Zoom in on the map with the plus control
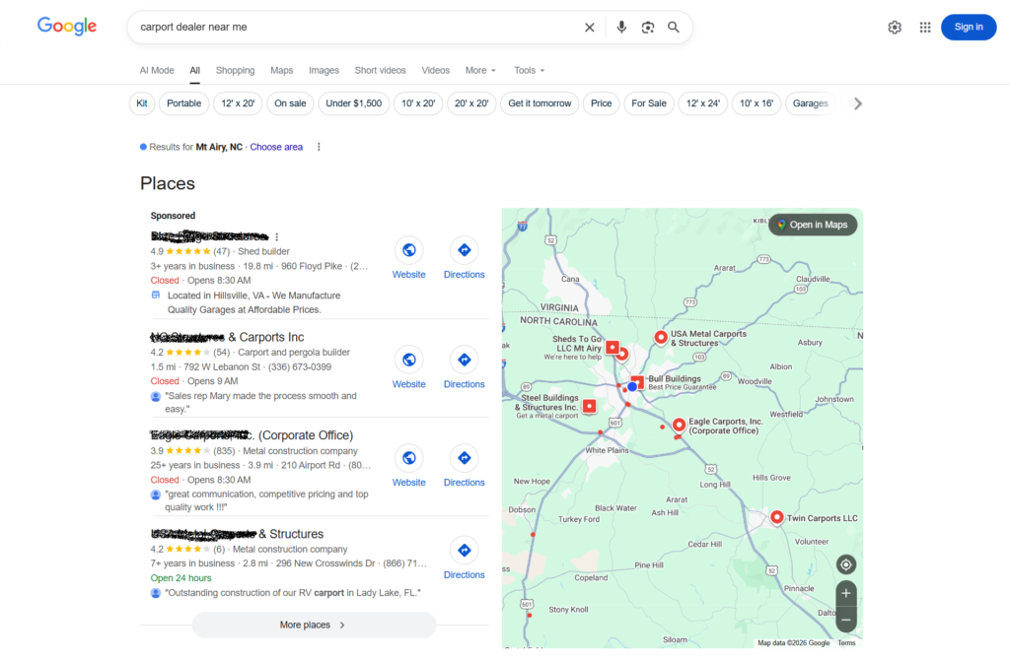Viewport: 1010px width, 659px height. click(x=845, y=593)
